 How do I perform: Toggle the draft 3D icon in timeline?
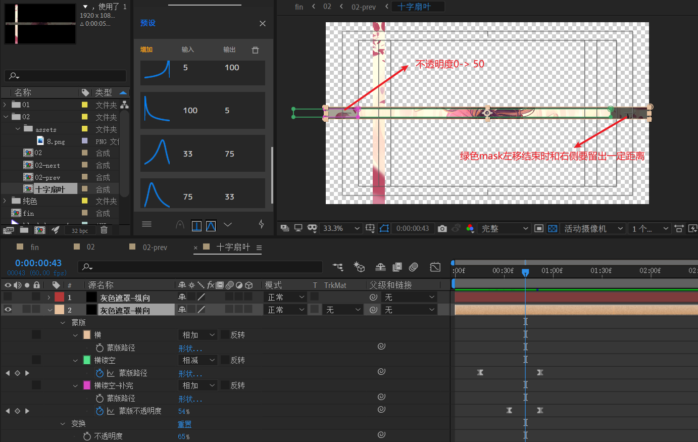359,266
